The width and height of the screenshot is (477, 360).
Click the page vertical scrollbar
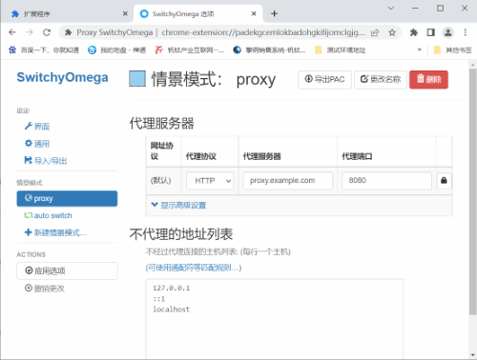coord(473,190)
